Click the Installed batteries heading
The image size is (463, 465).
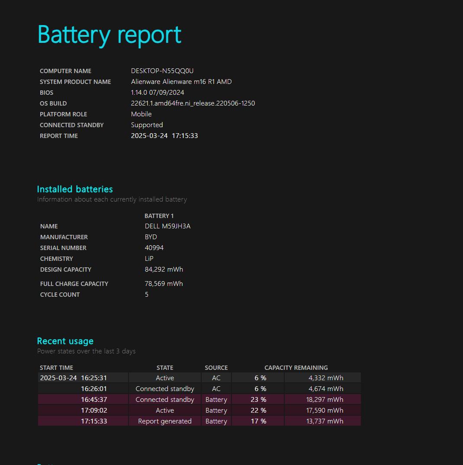pos(75,189)
